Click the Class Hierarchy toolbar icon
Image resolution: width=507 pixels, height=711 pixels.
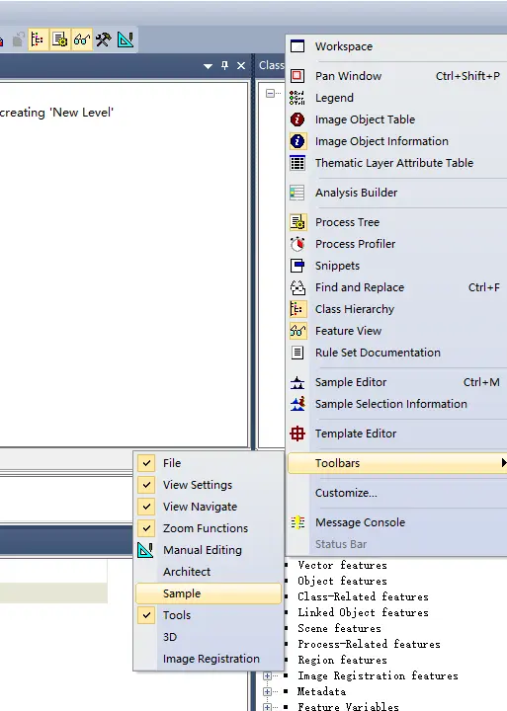pyautogui.click(x=39, y=39)
